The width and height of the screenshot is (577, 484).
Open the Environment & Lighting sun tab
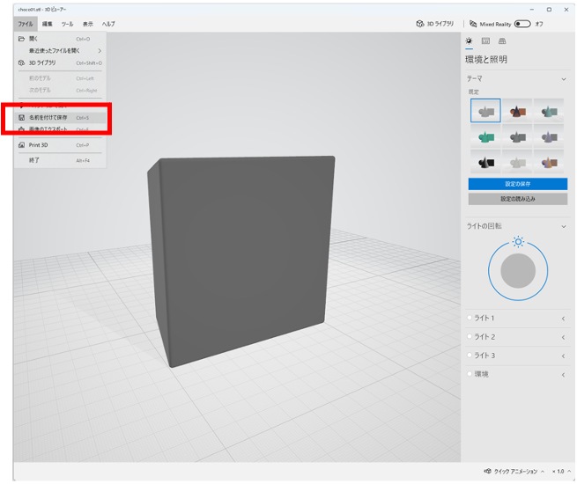(469, 41)
